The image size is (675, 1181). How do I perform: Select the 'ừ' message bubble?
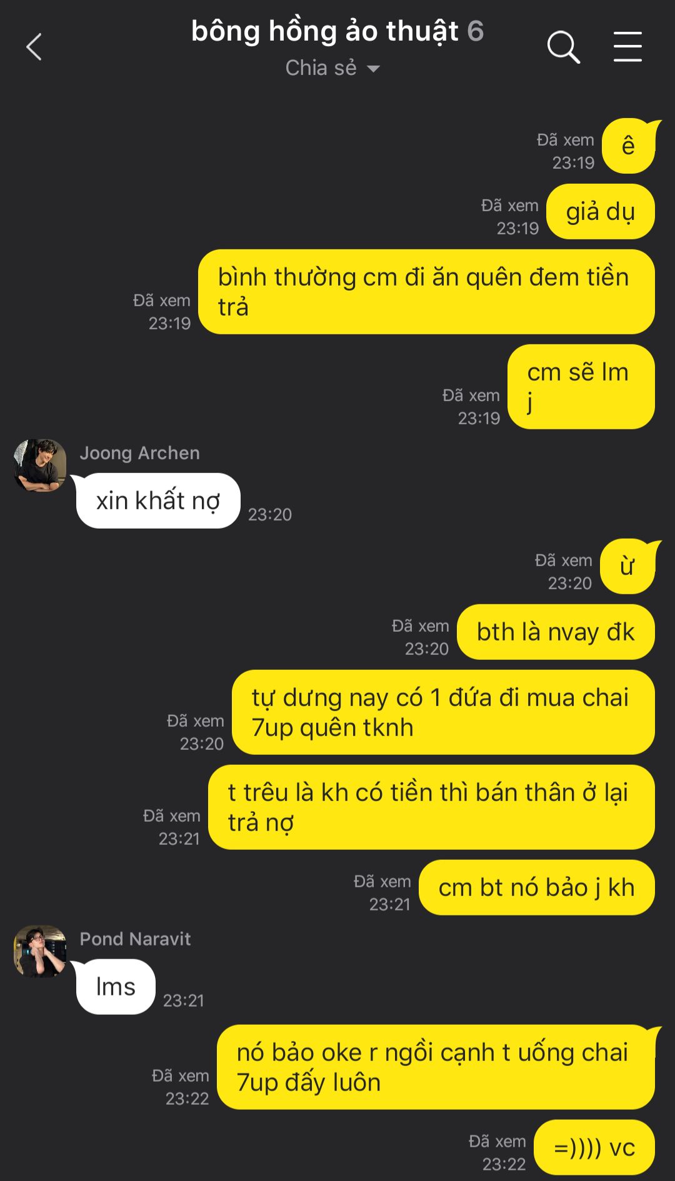point(627,567)
